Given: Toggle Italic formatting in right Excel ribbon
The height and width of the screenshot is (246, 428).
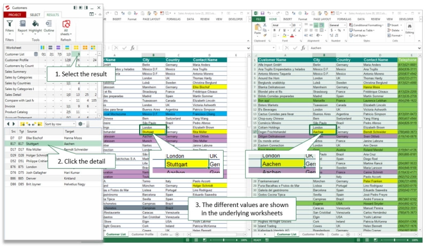Looking at the screenshot, I should point(278,31).
